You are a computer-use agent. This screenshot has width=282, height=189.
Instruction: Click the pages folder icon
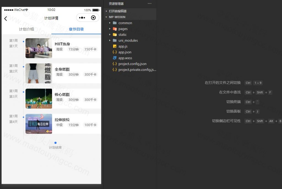tap(115, 29)
